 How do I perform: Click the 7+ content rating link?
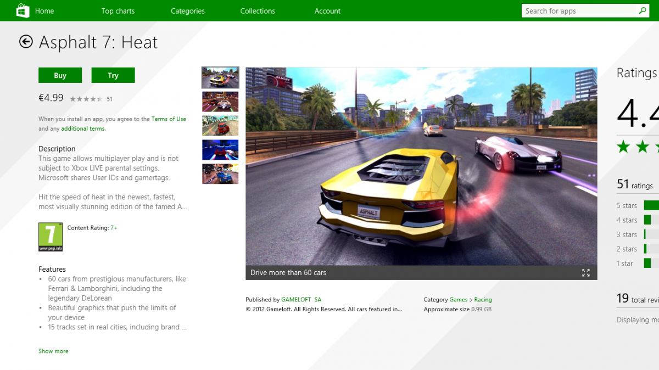[x=114, y=227]
